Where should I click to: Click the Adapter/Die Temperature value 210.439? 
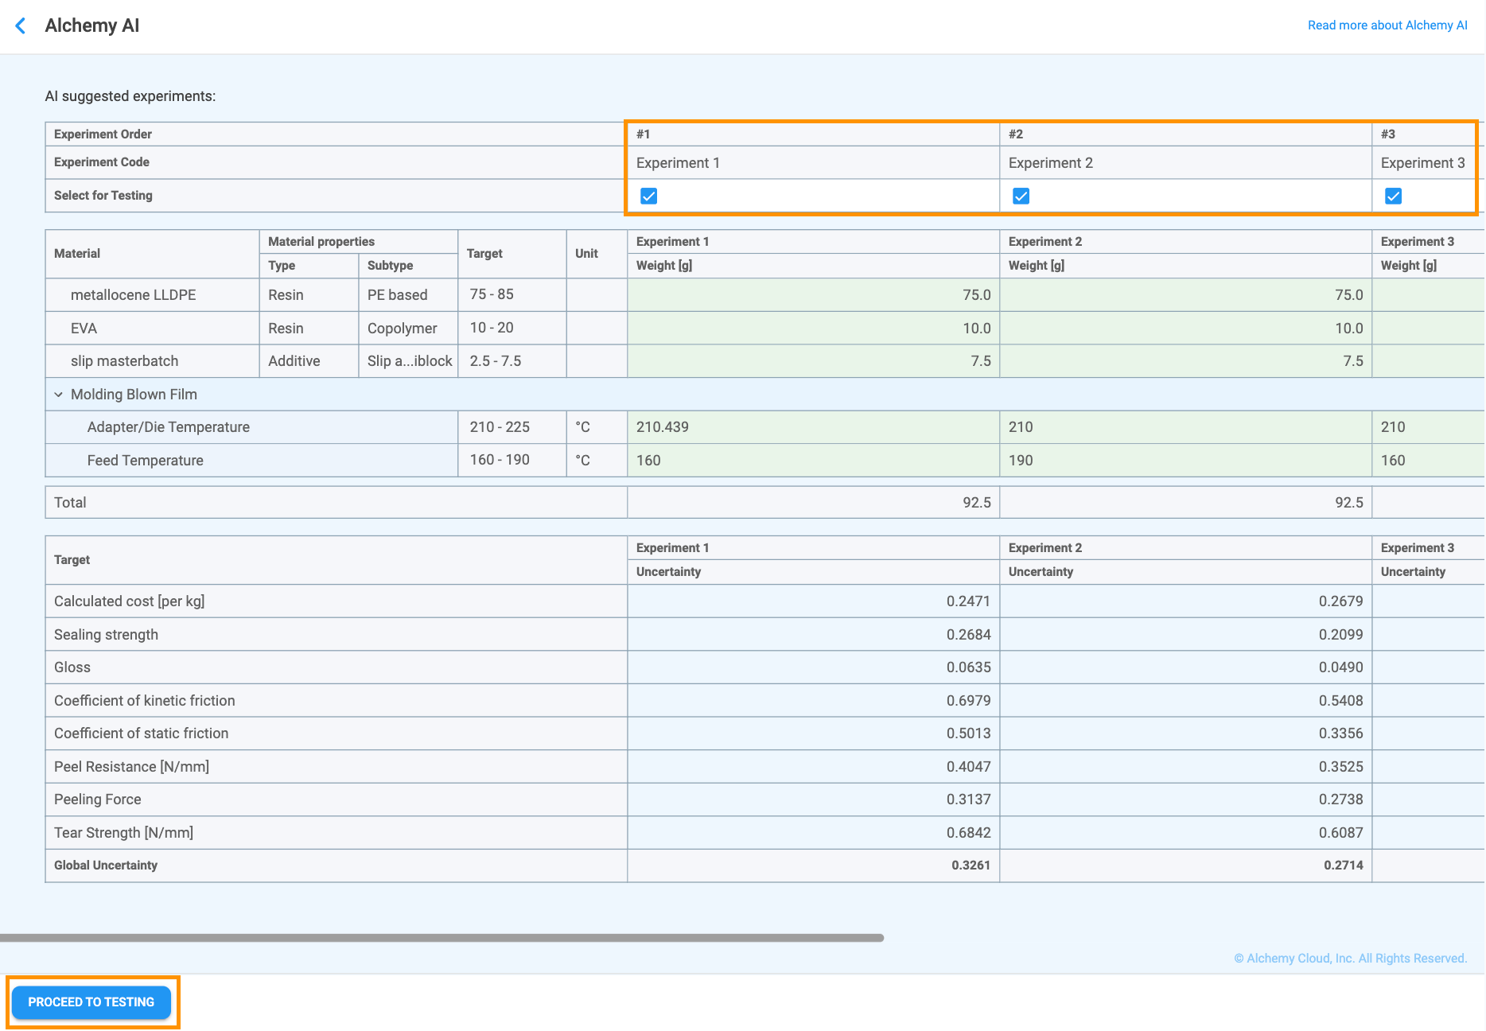[x=814, y=427]
